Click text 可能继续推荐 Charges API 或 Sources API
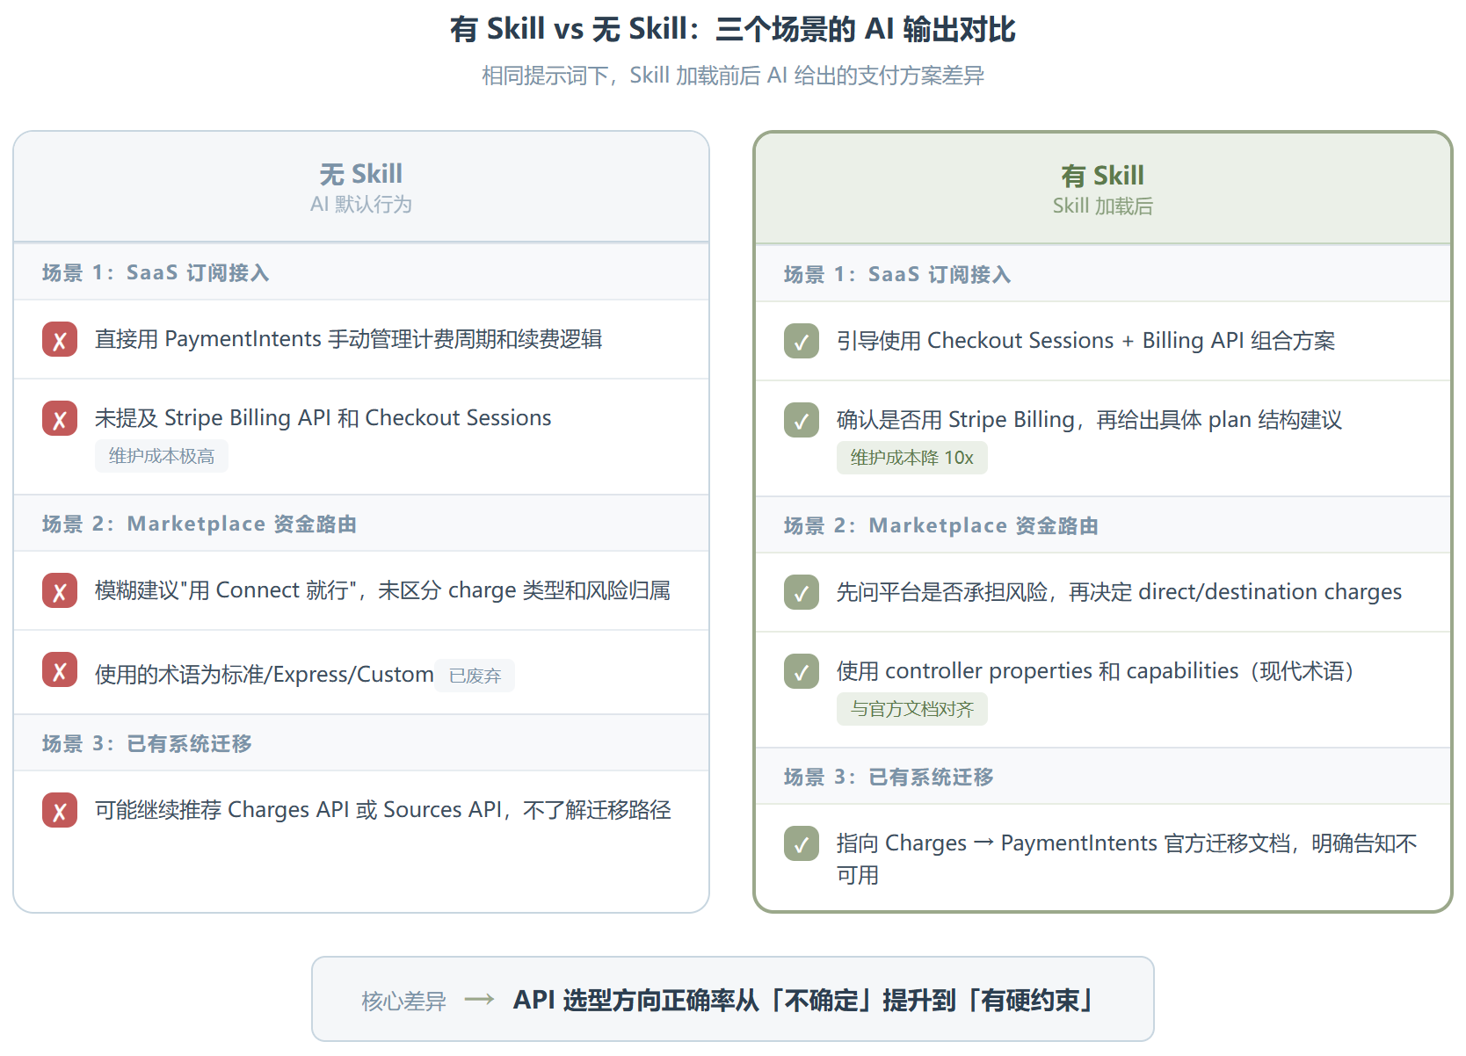Viewport: 1466px width, 1056px height. [x=298, y=810]
